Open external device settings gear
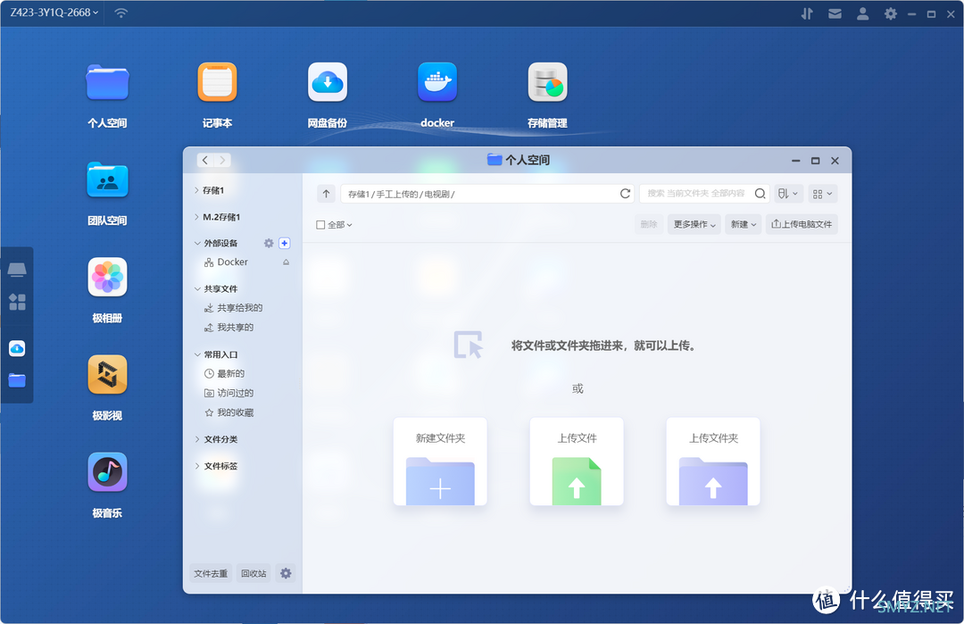964x624 pixels. (269, 244)
